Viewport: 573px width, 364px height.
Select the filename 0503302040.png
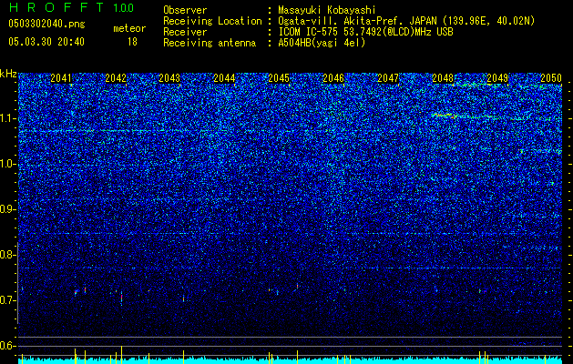pyautogui.click(x=46, y=24)
